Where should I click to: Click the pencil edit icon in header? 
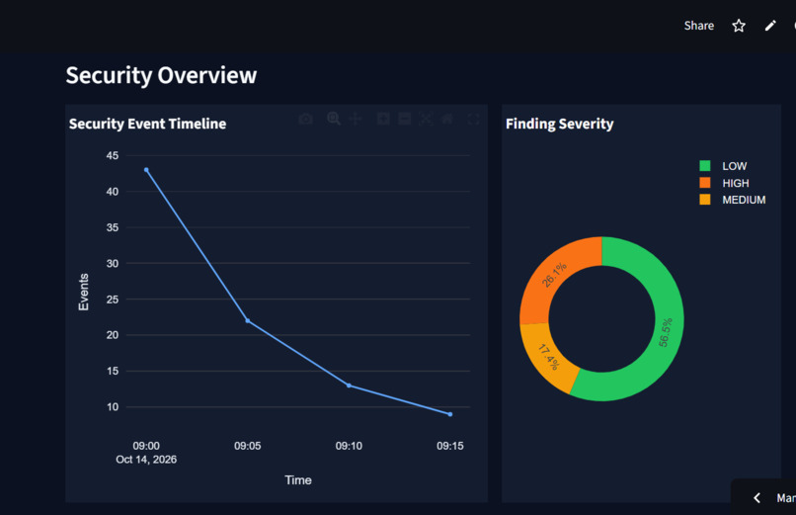click(x=770, y=26)
